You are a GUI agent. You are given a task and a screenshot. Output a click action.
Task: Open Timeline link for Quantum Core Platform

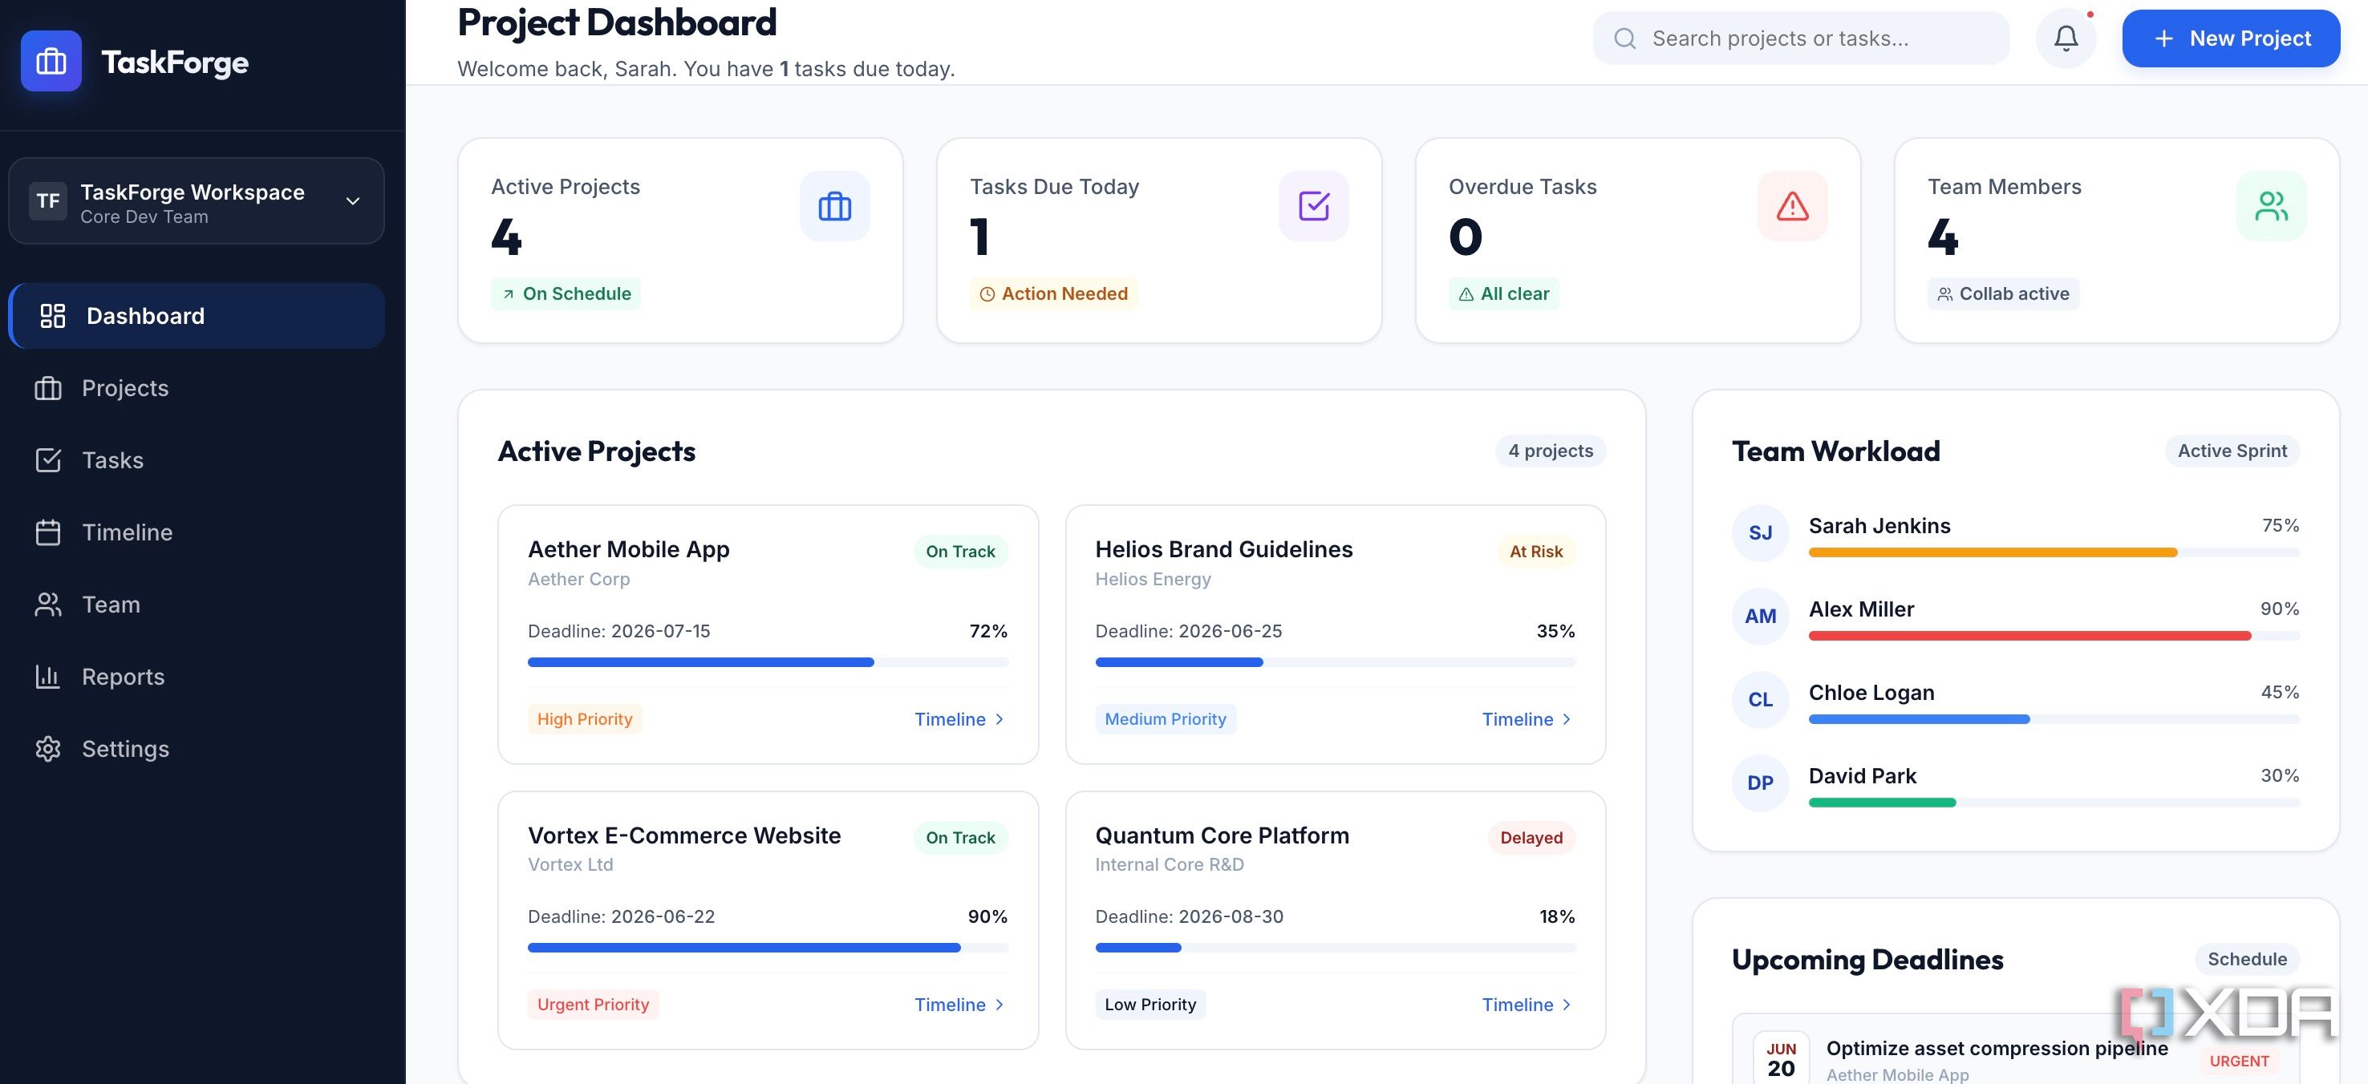1526,1005
